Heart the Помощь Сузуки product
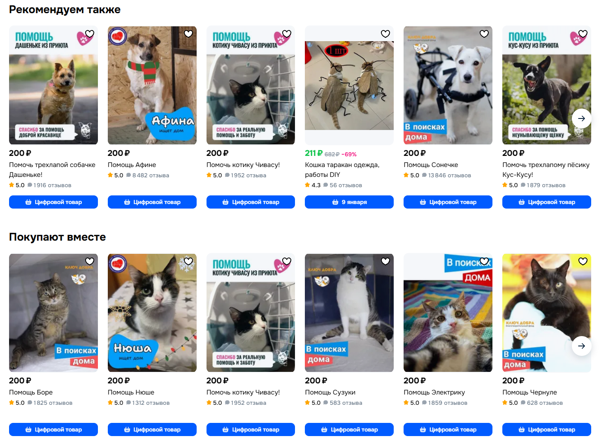The width and height of the screenshot is (599, 441). [385, 261]
